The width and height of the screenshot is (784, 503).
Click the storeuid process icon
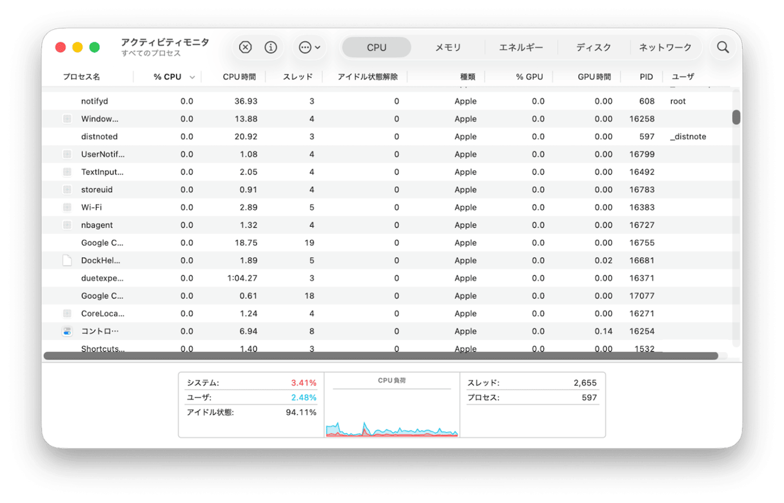67,189
